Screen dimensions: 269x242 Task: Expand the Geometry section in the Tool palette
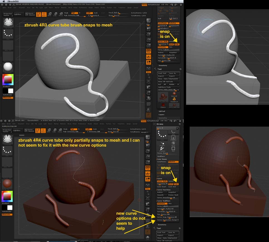pos(163,118)
